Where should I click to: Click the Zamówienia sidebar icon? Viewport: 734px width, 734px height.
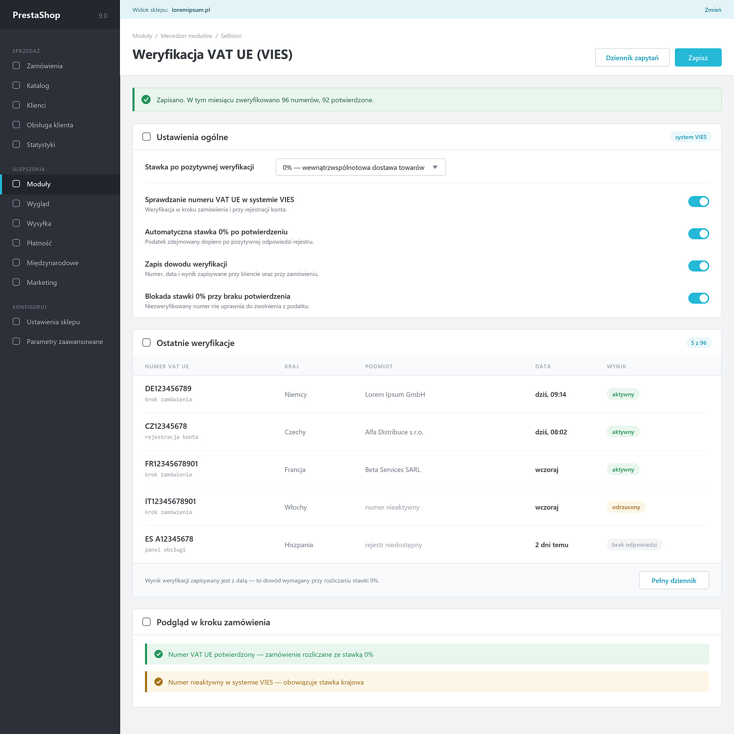16,66
